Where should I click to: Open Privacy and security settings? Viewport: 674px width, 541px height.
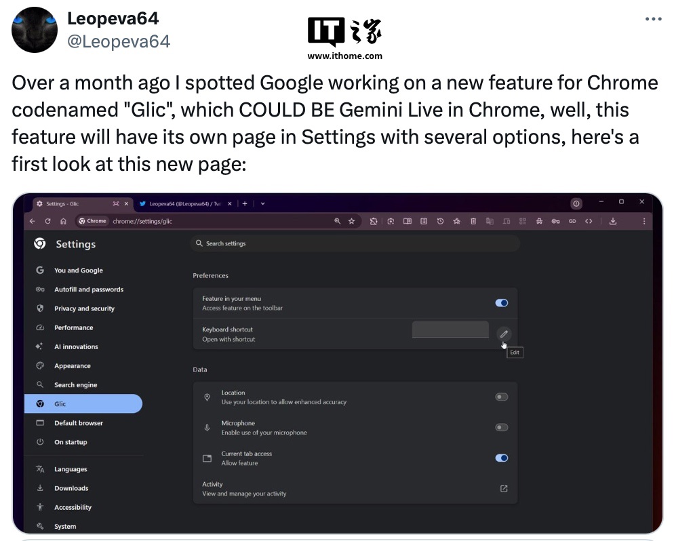click(x=86, y=308)
